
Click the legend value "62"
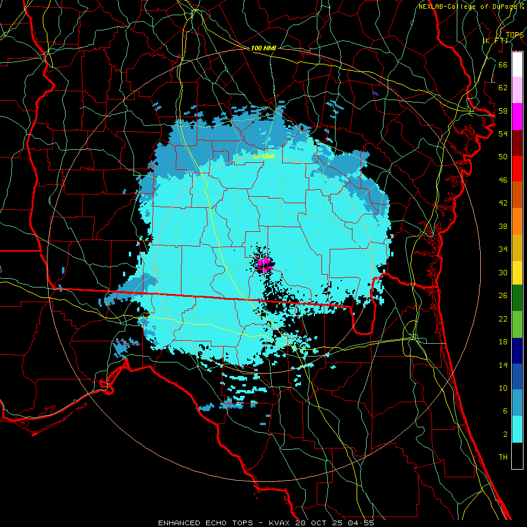point(503,88)
